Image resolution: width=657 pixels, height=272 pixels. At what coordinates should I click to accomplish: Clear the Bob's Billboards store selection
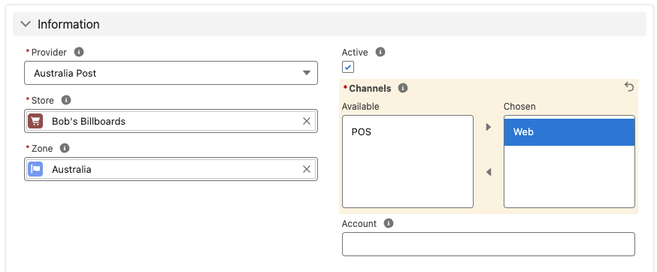[x=307, y=121]
